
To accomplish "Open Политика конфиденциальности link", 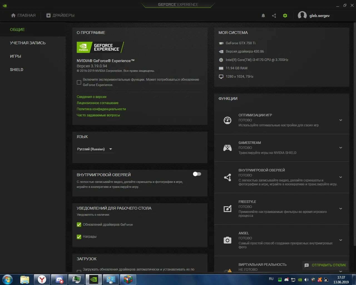I will [101, 109].
